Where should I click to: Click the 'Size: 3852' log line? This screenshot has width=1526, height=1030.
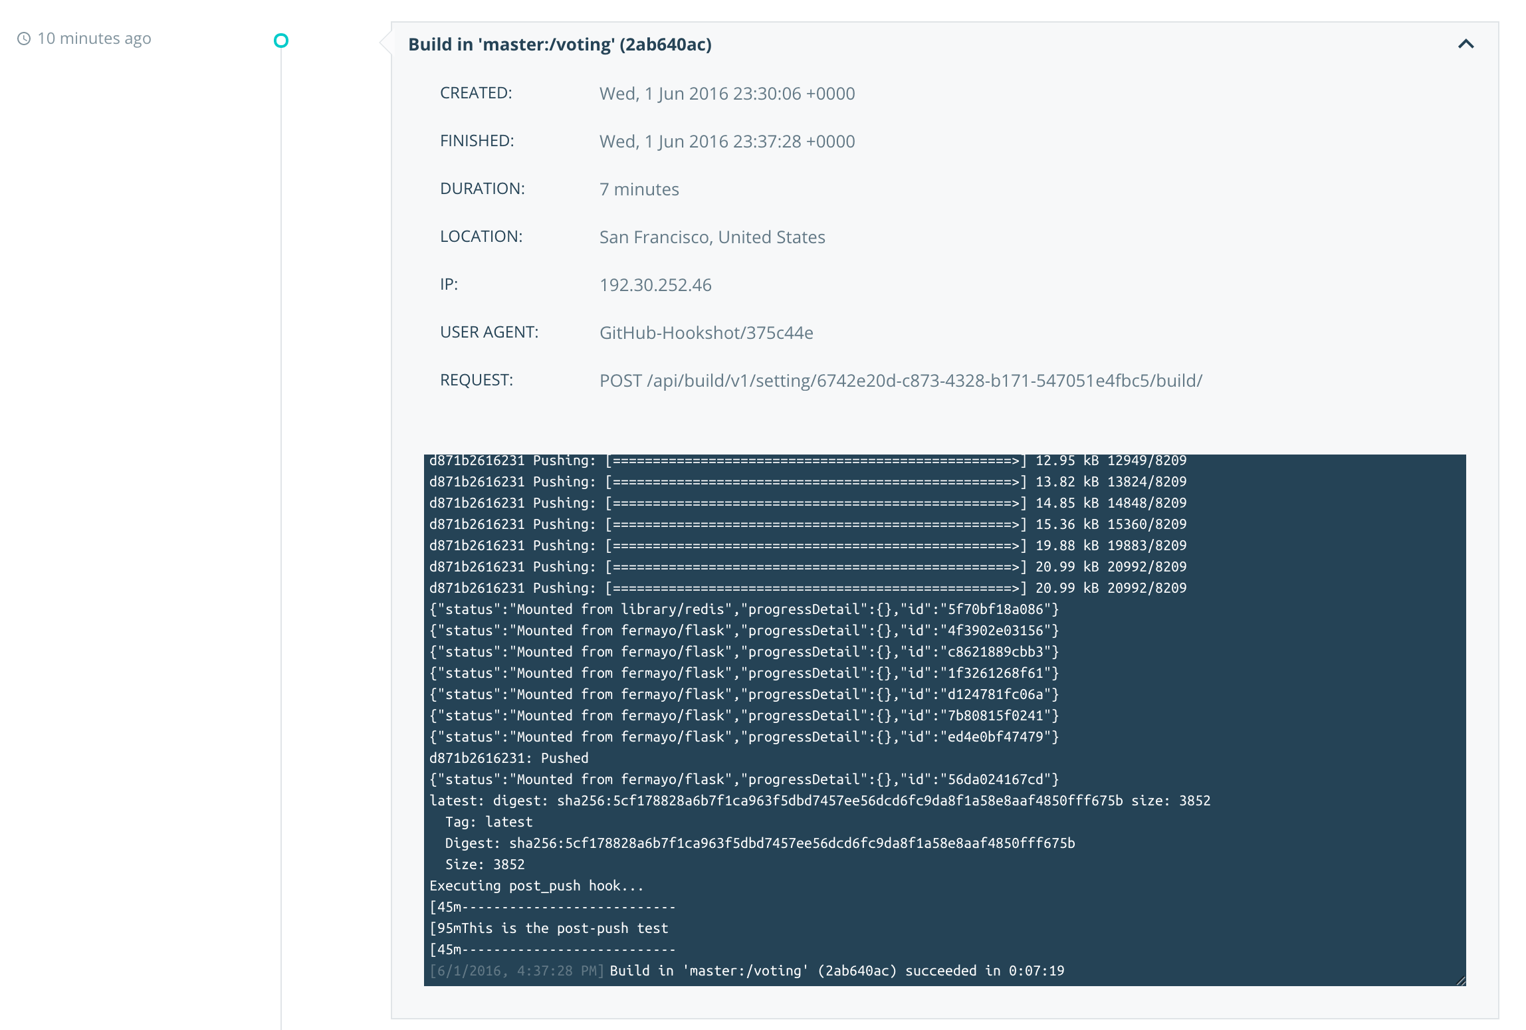[x=485, y=865]
